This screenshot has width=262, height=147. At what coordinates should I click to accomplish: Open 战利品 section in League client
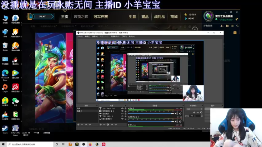tap(159, 17)
